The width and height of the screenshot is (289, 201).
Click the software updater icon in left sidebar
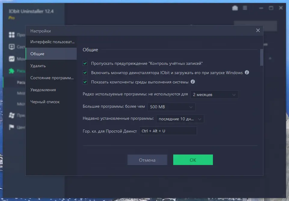[x=12, y=47]
